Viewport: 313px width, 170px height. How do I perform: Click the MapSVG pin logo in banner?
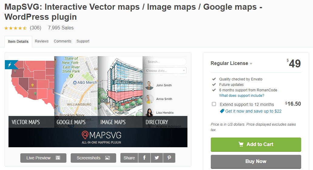click(x=85, y=135)
